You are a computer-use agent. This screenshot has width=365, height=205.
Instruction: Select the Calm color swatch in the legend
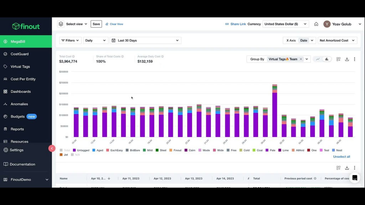[186, 150]
